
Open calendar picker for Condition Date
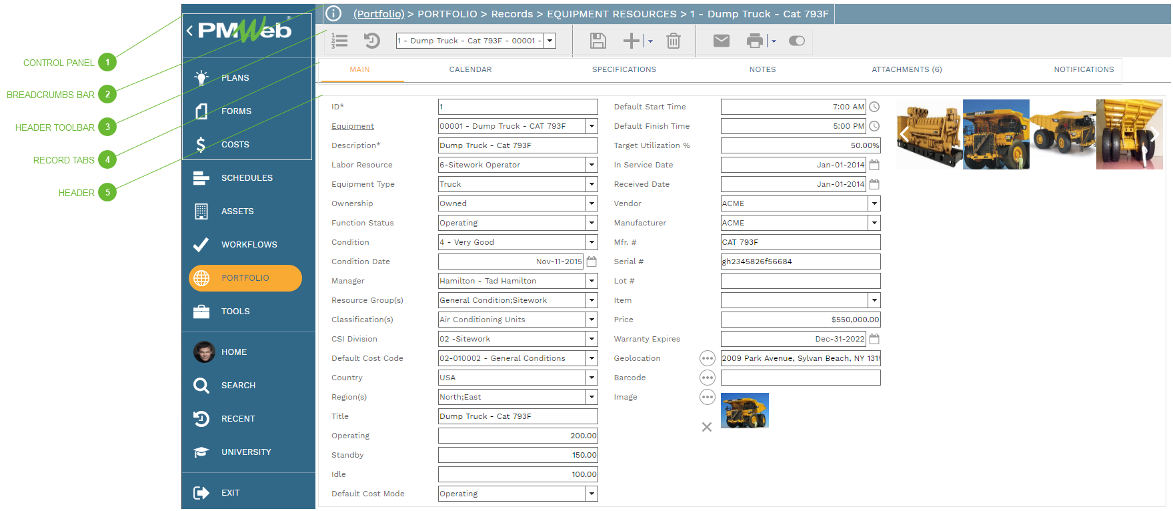[x=592, y=262]
